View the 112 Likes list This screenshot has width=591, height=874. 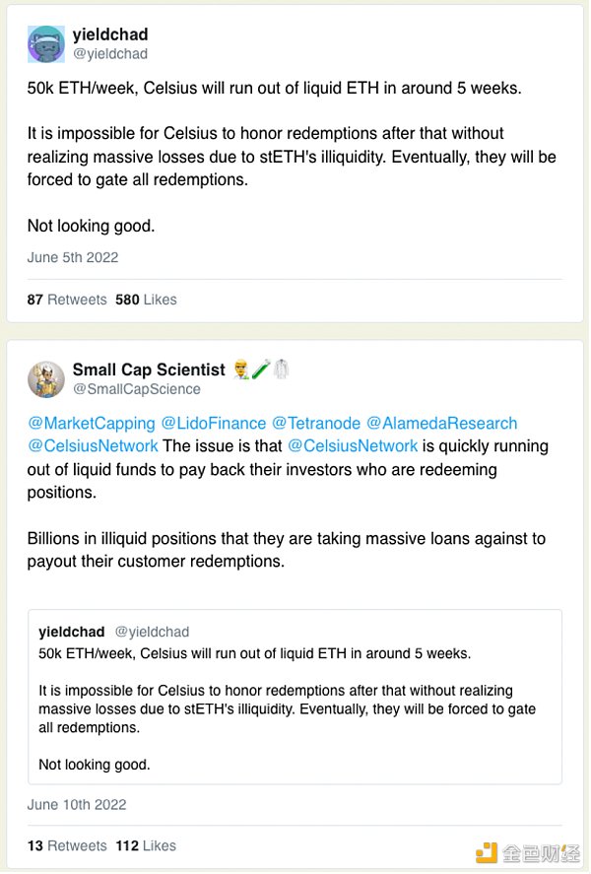pyautogui.click(x=146, y=845)
